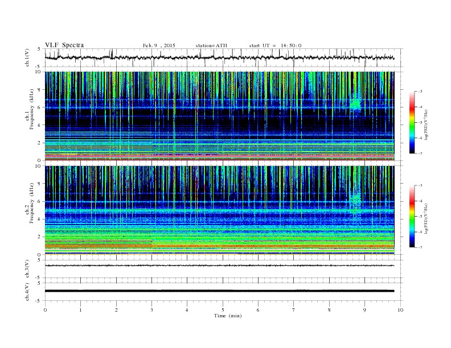Click the "-7" tick on ch.1 colorbar
451x348 pixels.
[x=420, y=154]
